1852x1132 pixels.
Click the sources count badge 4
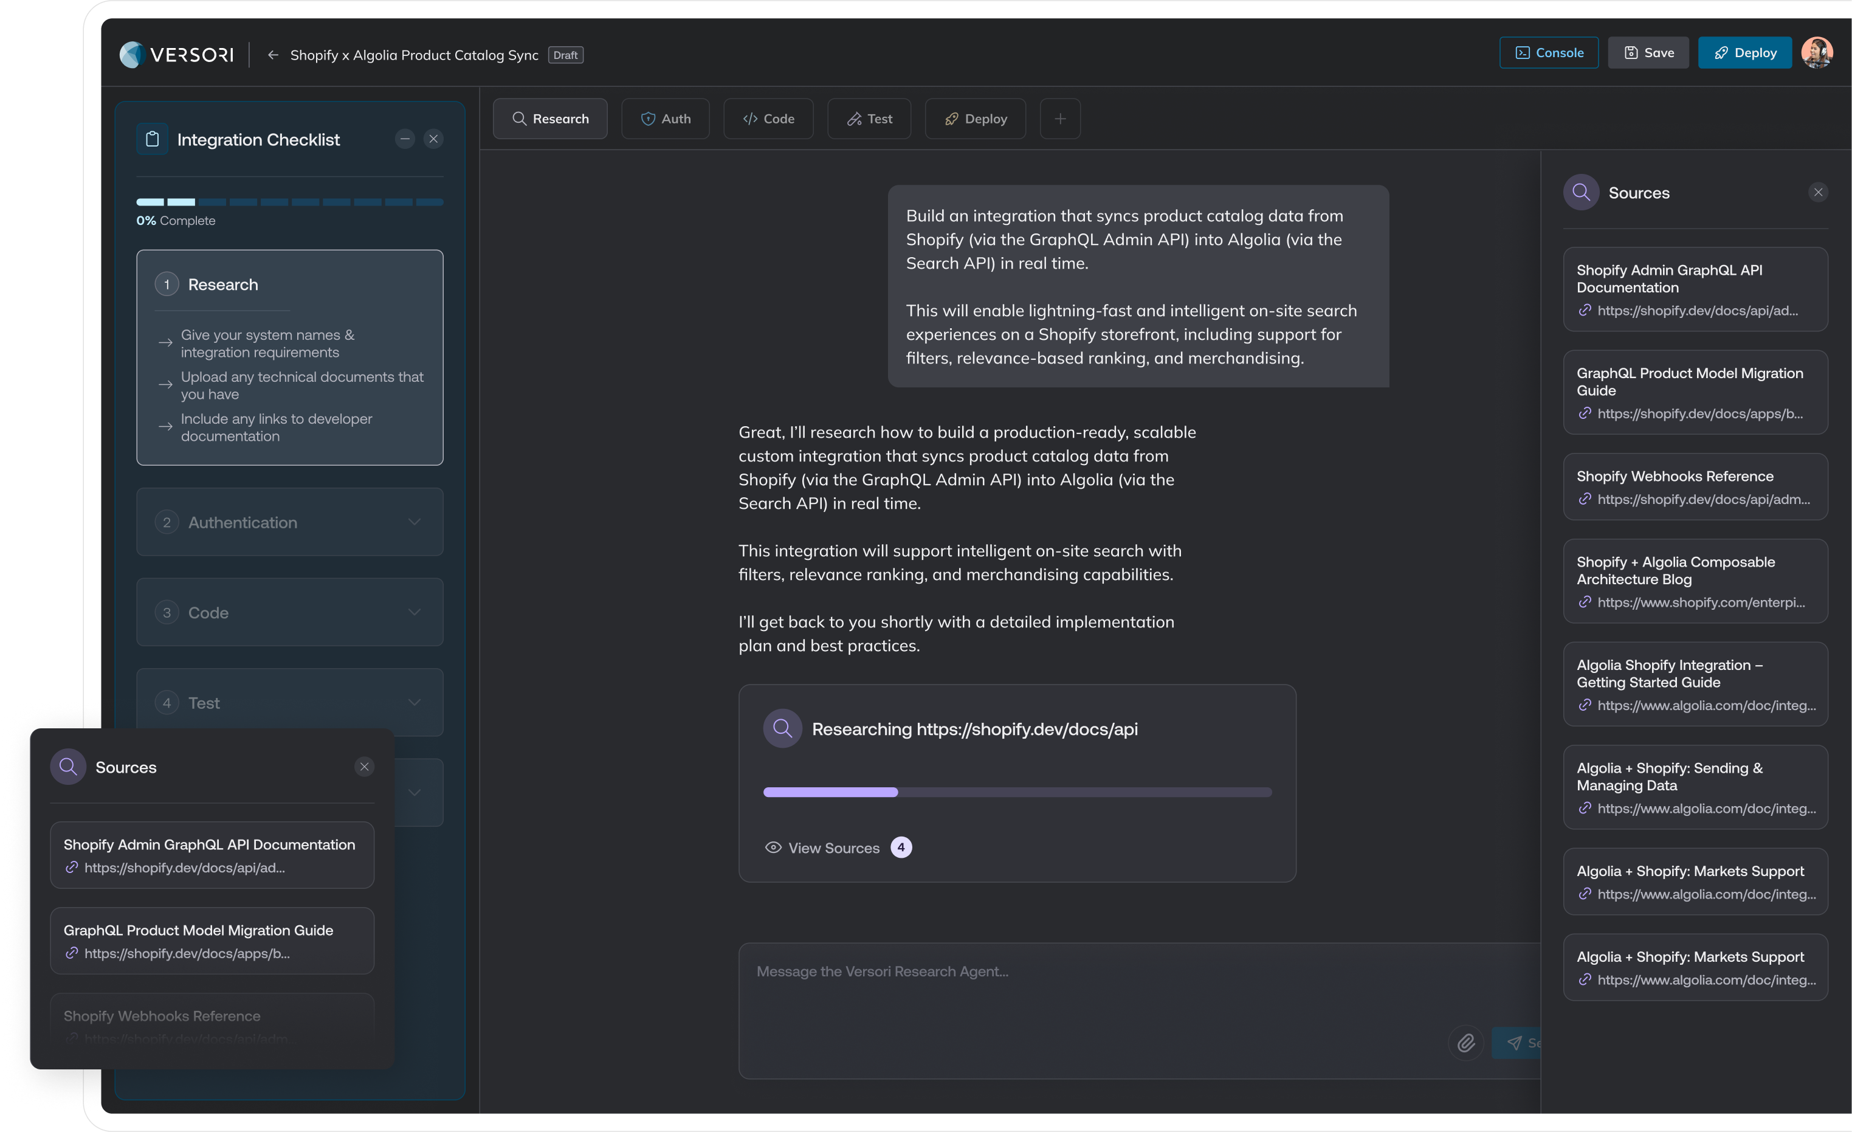(x=900, y=847)
